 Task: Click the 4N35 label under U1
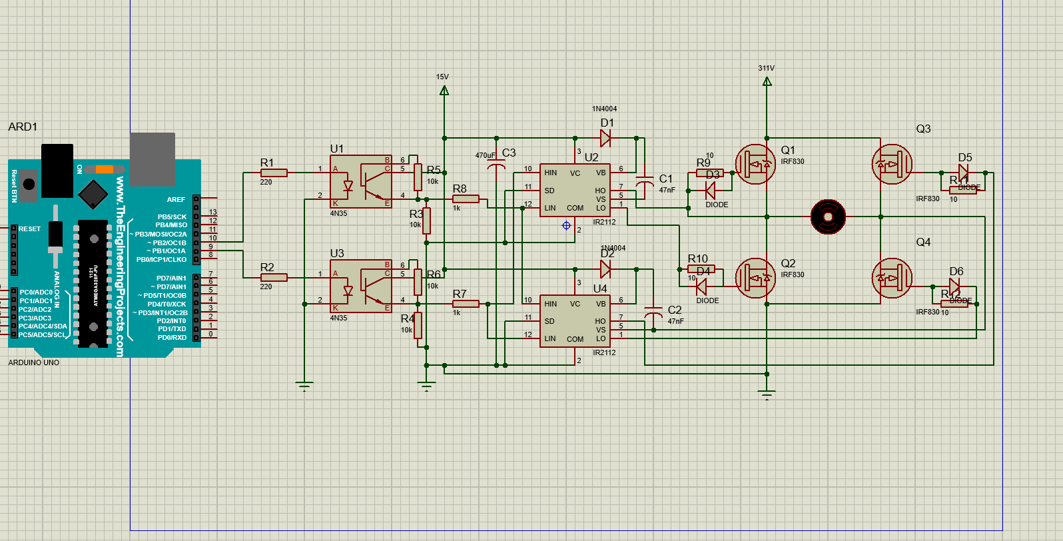tap(338, 213)
